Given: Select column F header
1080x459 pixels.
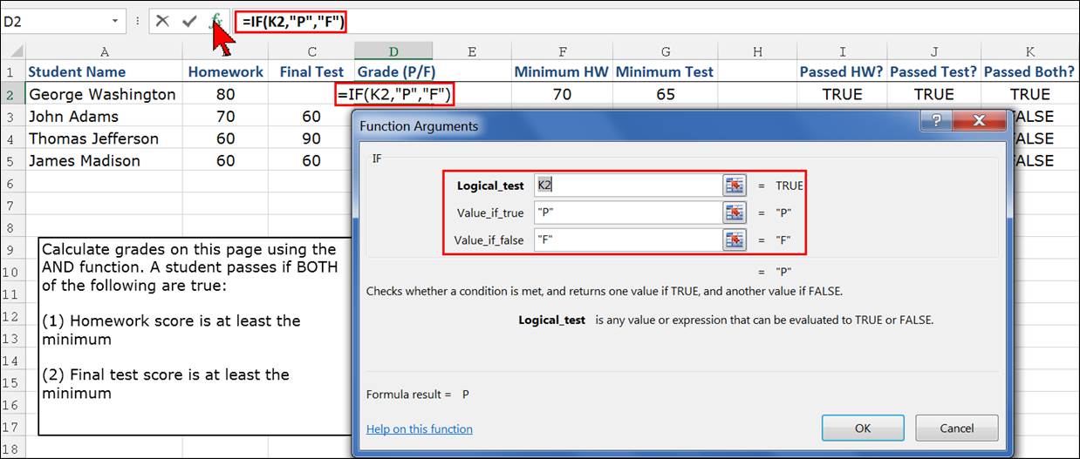Looking at the screenshot, I should (x=563, y=52).
